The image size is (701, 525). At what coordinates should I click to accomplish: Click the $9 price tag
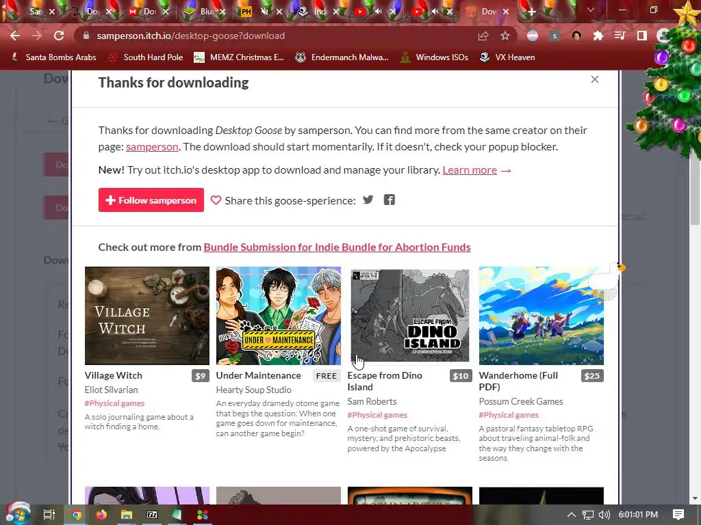(x=201, y=376)
